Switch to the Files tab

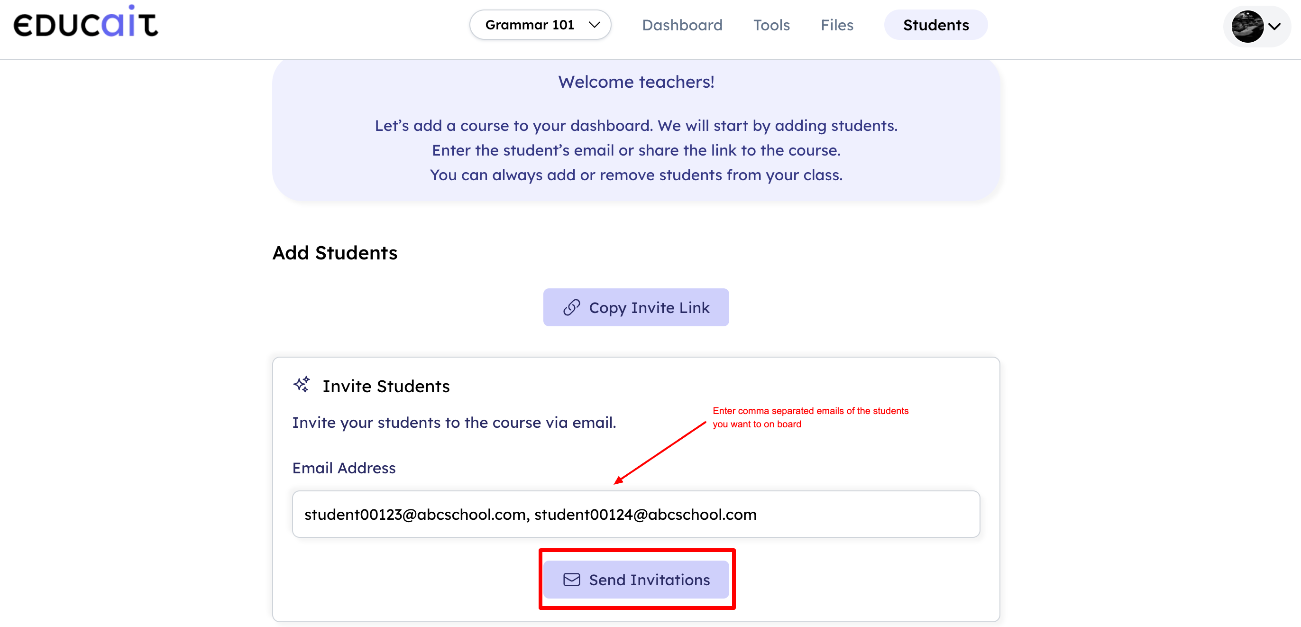(836, 25)
